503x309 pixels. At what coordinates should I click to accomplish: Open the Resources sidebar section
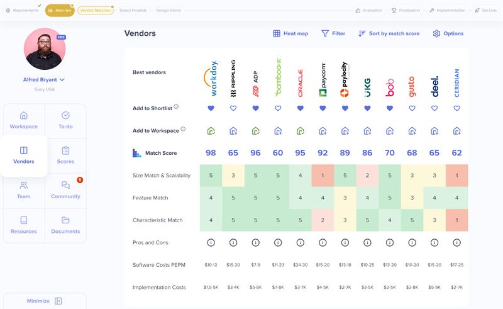[24, 225]
